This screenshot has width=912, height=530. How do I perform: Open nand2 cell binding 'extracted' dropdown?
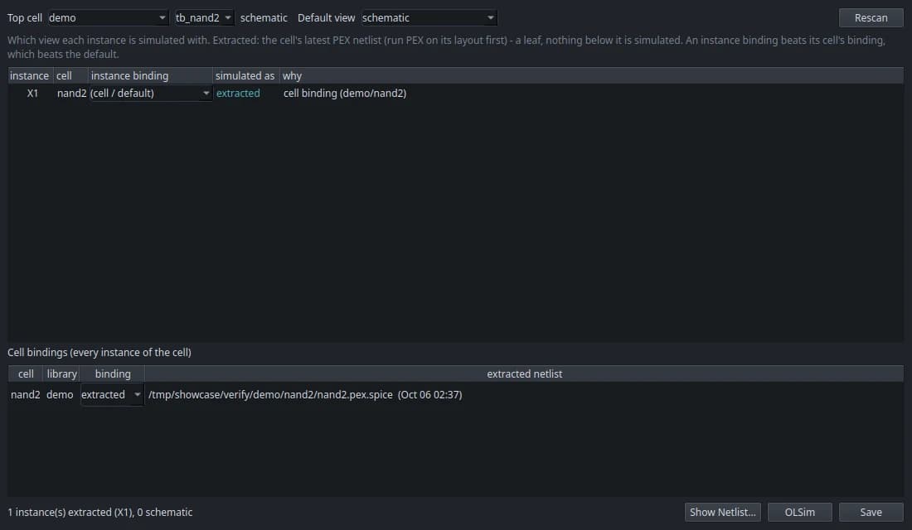click(x=112, y=394)
